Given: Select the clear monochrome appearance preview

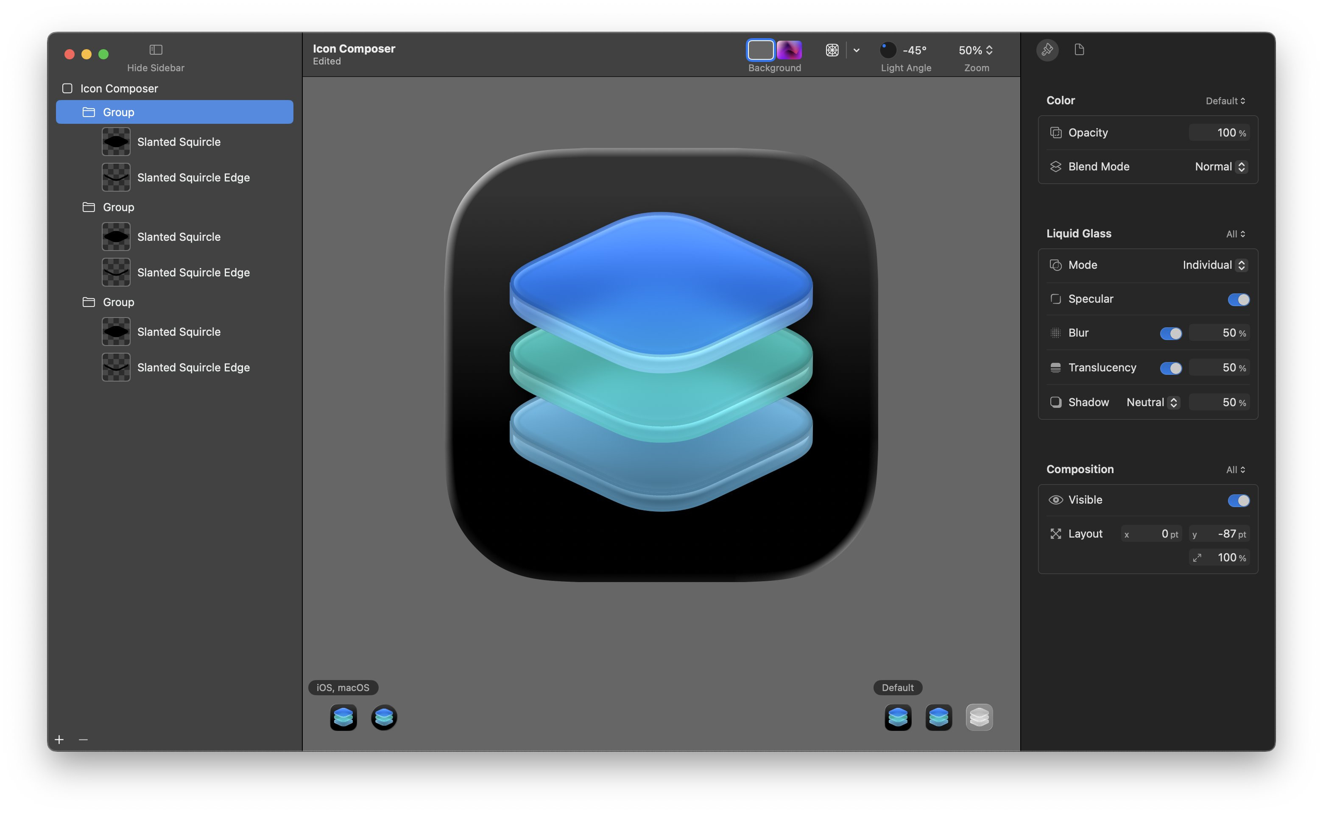Looking at the screenshot, I should point(979,717).
